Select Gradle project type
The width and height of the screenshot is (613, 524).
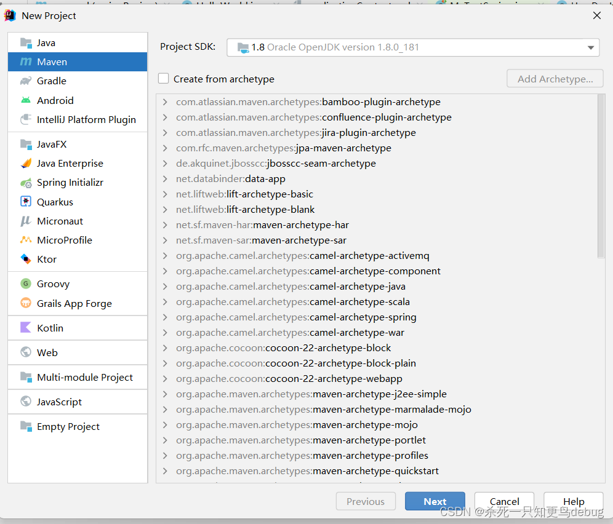(78, 81)
